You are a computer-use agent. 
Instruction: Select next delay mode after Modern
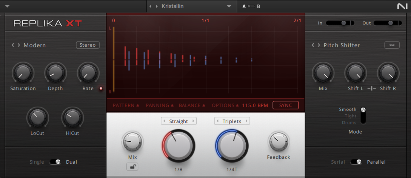[19, 45]
